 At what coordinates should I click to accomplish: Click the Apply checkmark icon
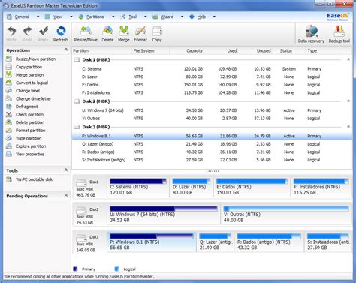click(x=44, y=34)
